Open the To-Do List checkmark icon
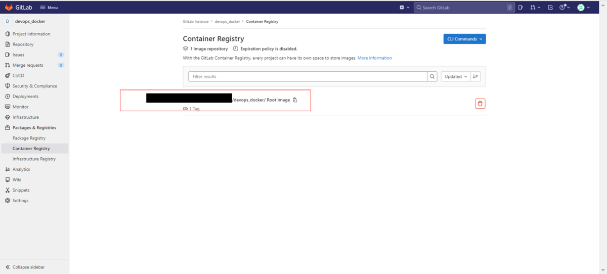Image resolution: width=607 pixels, height=274 pixels. [x=550, y=8]
